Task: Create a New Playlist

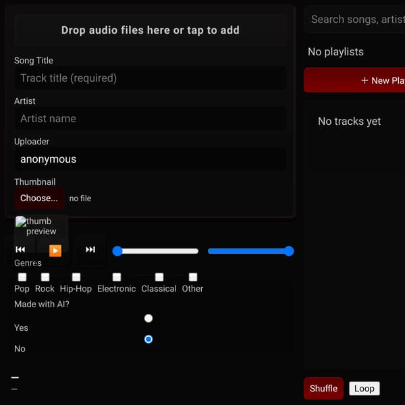Action: pyautogui.click(x=354, y=80)
